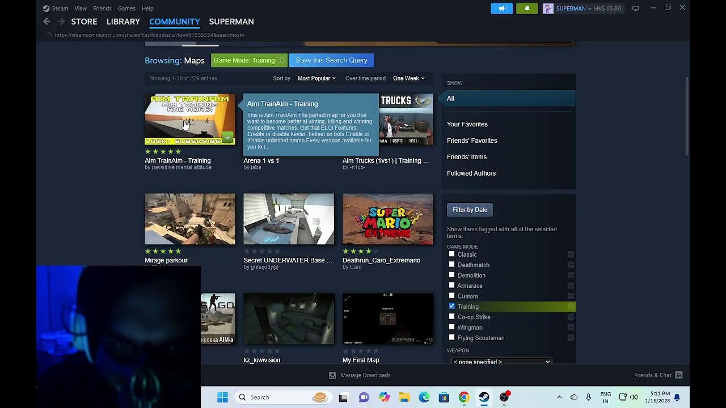Check the Custom game mode box
Image resolution: width=726 pixels, height=408 pixels.
451,295
